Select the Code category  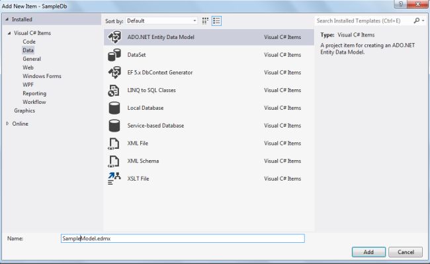pos(29,42)
